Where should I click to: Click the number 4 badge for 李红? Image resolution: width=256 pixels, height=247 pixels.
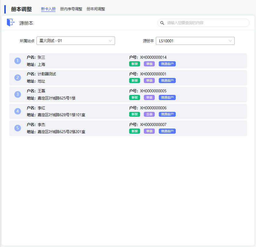pos(18,111)
